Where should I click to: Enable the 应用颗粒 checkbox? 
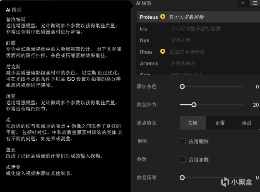coord(183,141)
